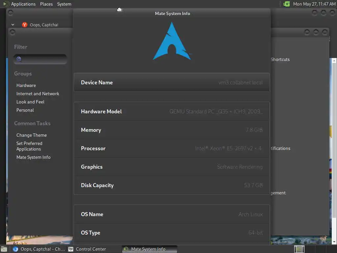The height and width of the screenshot is (253, 337).
Task: Open Set Preferred Applications task
Action: pos(29,146)
